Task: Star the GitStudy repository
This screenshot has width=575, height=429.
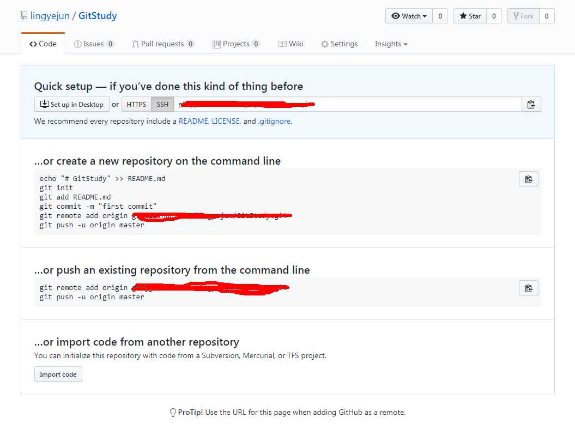Action: [x=470, y=16]
